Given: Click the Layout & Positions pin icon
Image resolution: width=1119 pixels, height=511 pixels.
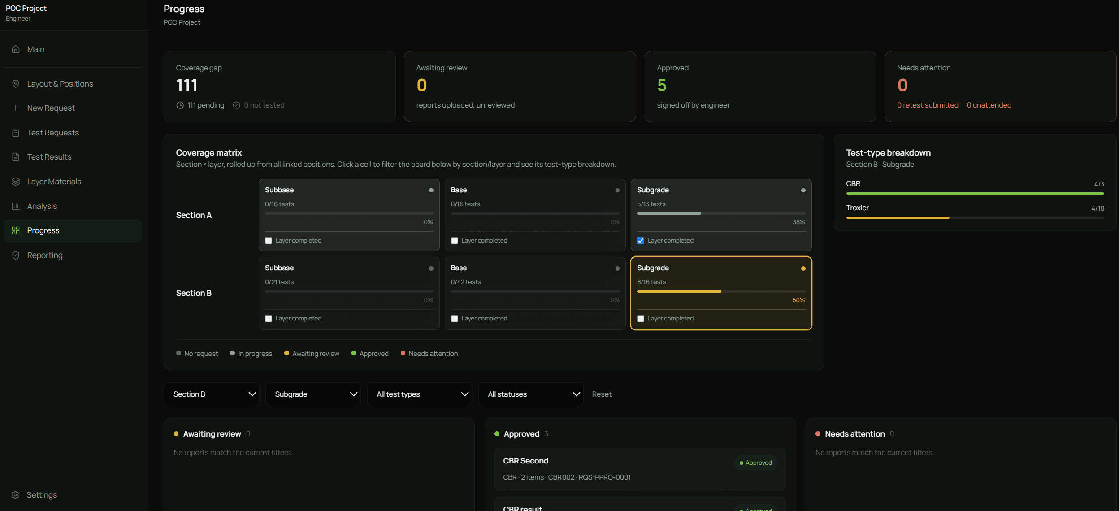Looking at the screenshot, I should (x=16, y=84).
